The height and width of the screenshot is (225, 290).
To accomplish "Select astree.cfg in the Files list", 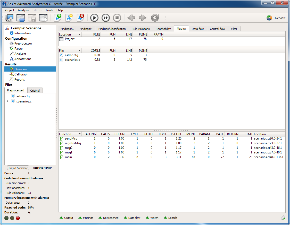I will click(x=23, y=96).
